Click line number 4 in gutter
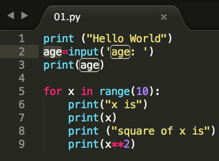Screen dimensions: 219x161 [x=22, y=78]
